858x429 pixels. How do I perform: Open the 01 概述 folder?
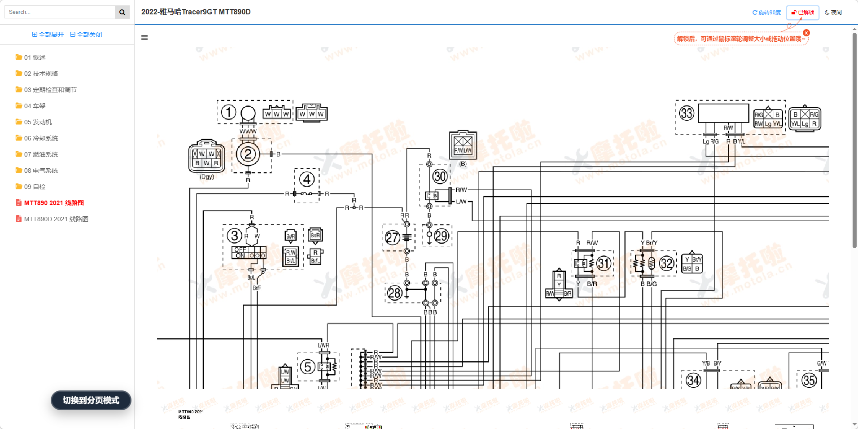tap(35, 57)
